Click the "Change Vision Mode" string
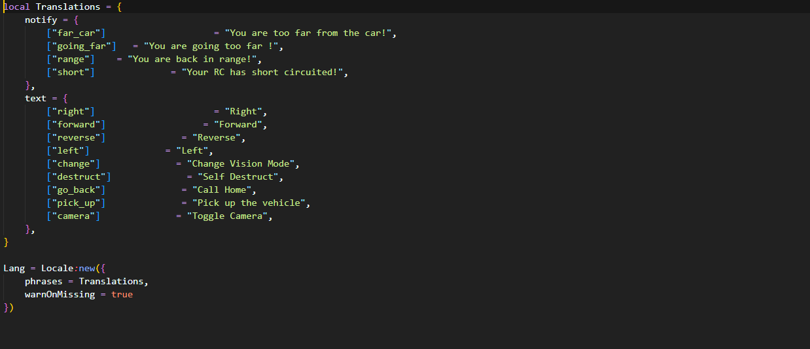810x349 pixels. coord(241,163)
